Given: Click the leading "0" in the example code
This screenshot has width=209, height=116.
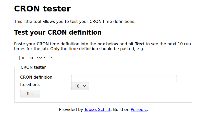Looking at the screenshot, I should pyautogui.click(x=23, y=58).
